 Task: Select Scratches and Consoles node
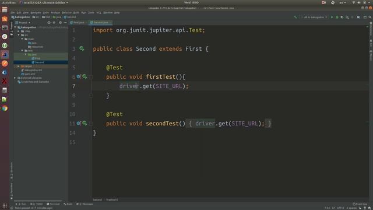35,82
